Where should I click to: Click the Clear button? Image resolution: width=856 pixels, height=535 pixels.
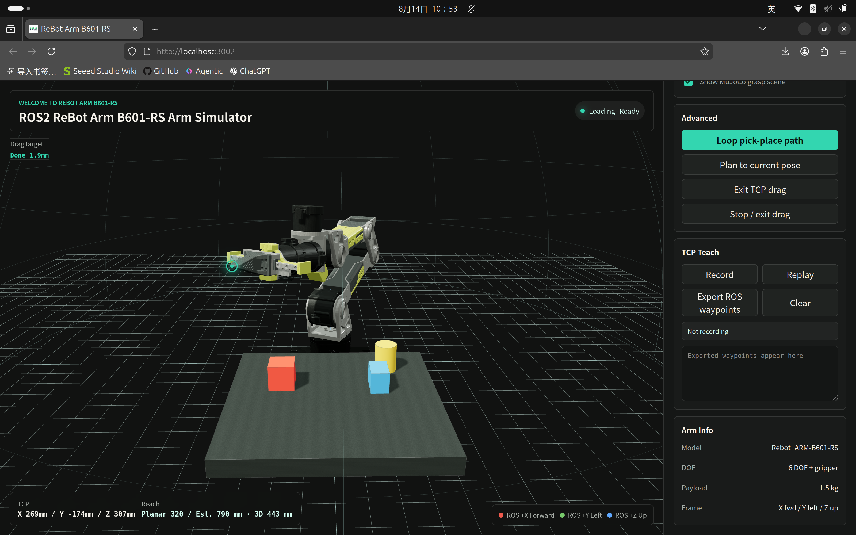click(800, 303)
